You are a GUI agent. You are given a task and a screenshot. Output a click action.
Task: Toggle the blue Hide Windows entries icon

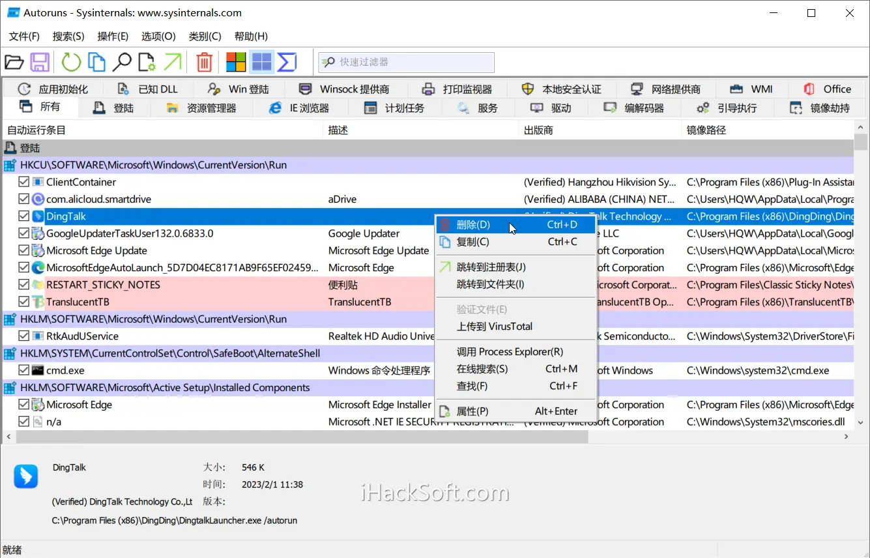coord(261,63)
